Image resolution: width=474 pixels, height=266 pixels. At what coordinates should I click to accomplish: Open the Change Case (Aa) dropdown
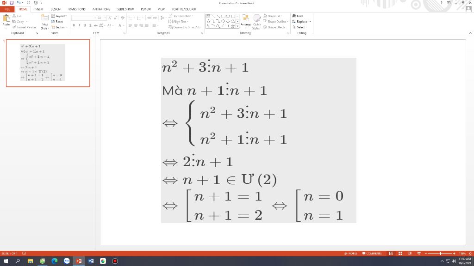[110, 25]
